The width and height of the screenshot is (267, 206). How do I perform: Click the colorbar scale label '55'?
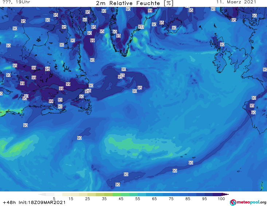point(137,199)
